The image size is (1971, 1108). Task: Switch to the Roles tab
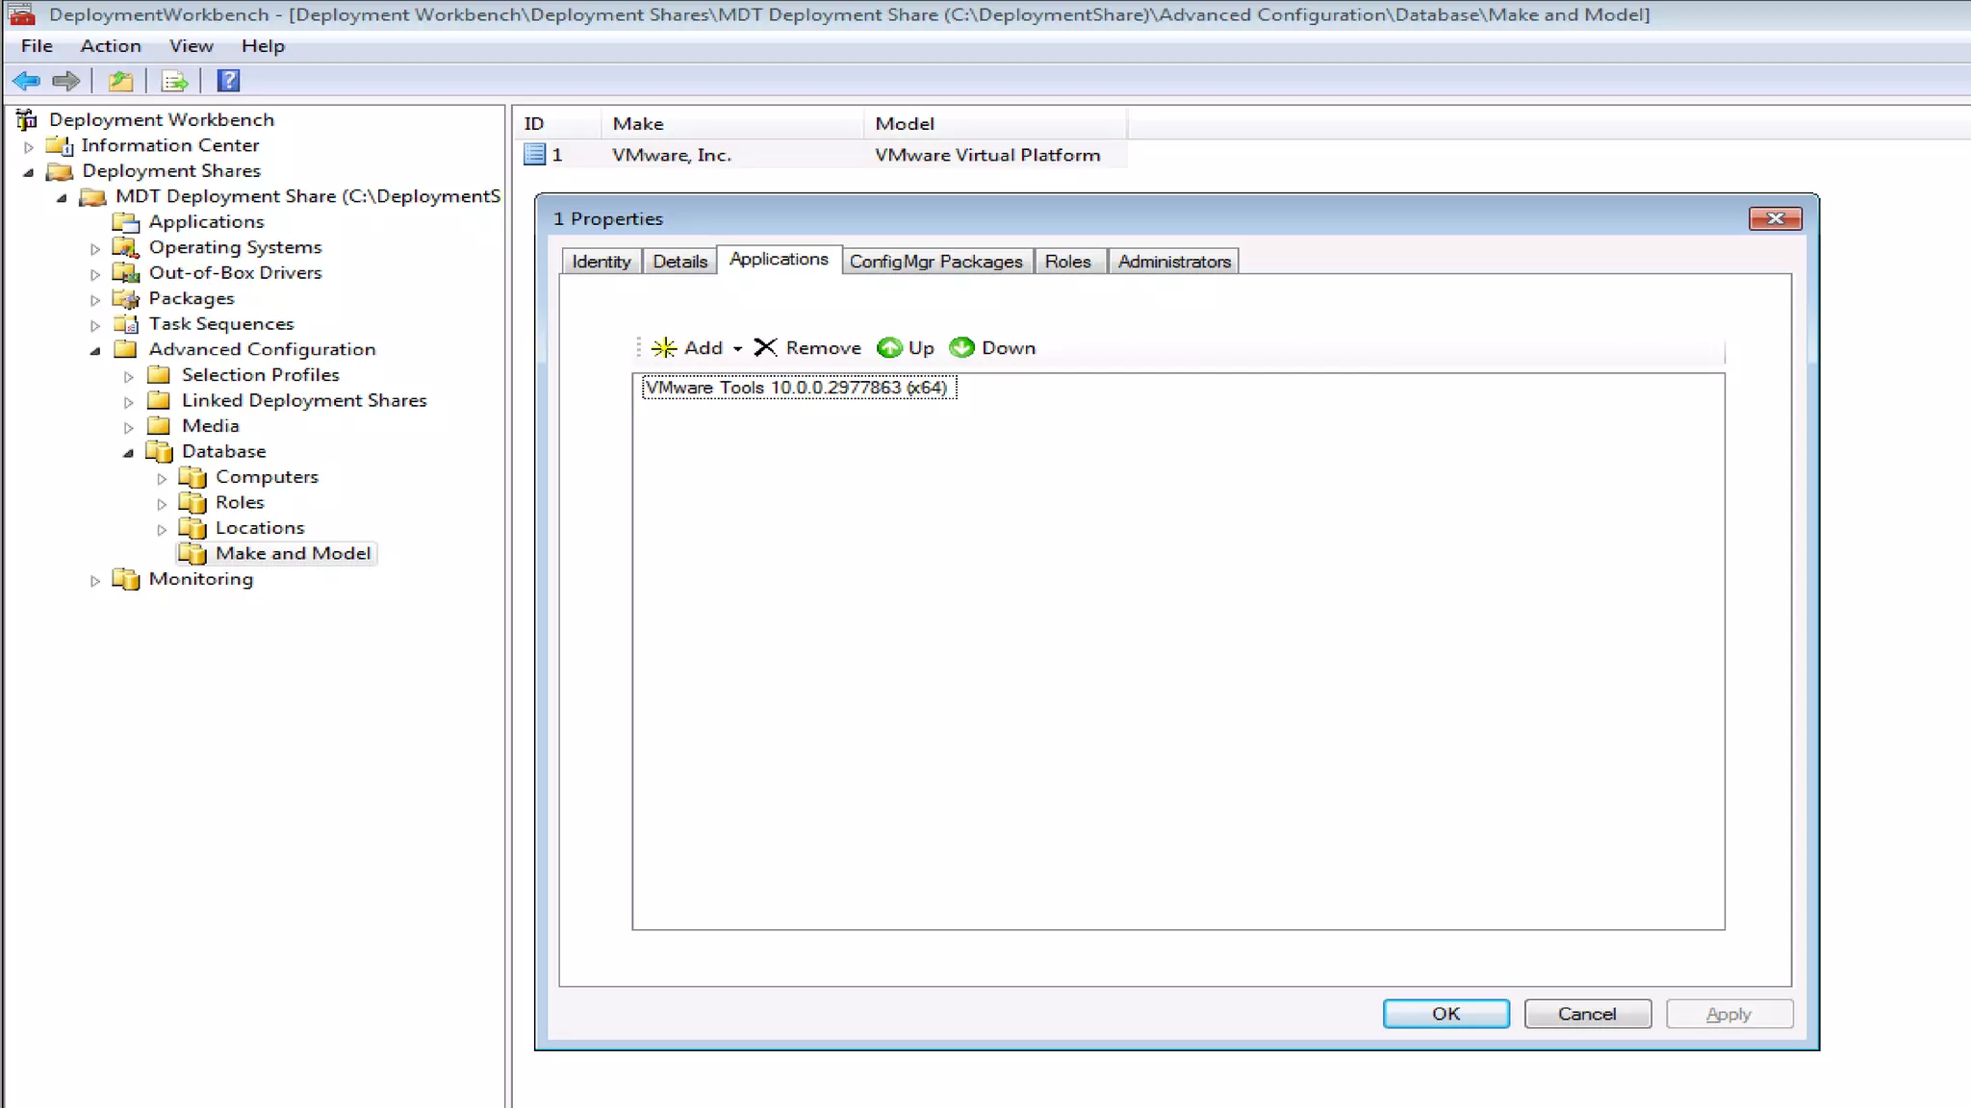(x=1068, y=262)
